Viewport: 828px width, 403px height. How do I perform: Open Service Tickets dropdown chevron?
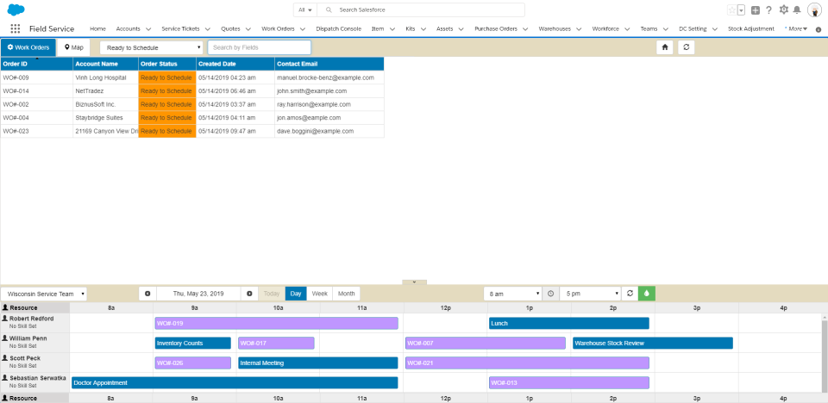click(x=208, y=29)
